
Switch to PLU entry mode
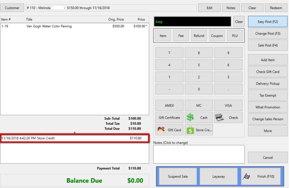coord(235,36)
